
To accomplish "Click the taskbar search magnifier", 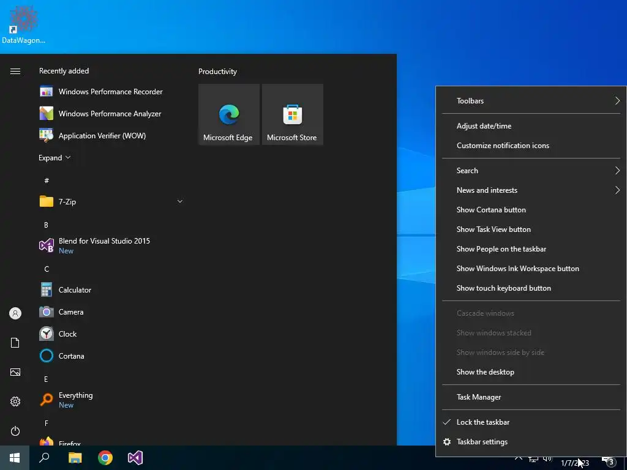I will click(44, 458).
